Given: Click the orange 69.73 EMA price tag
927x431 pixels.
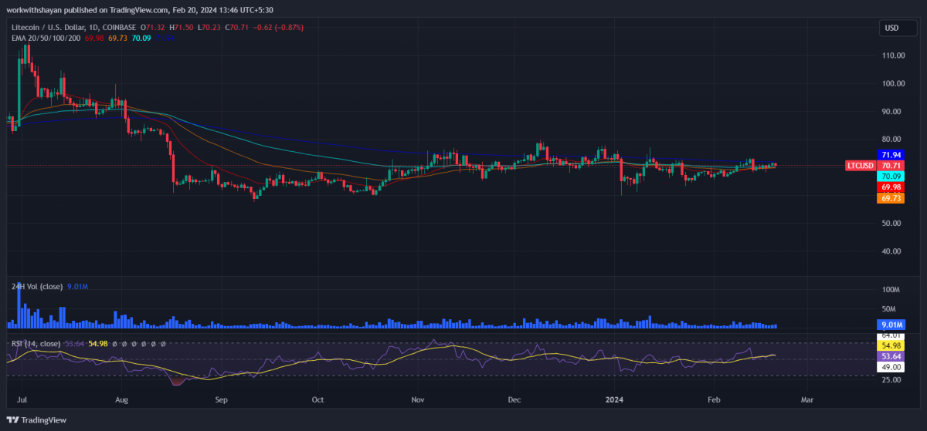Looking at the screenshot, I should point(891,198).
